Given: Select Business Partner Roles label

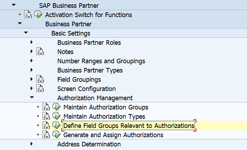Looking at the screenshot, I should (x=89, y=43).
